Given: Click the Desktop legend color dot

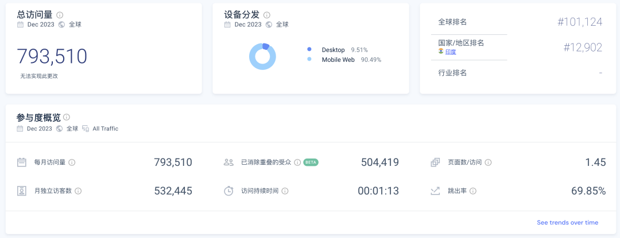Looking at the screenshot, I should pyautogui.click(x=309, y=50).
